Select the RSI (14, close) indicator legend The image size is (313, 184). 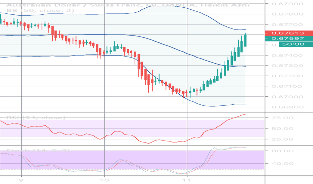[36, 117]
